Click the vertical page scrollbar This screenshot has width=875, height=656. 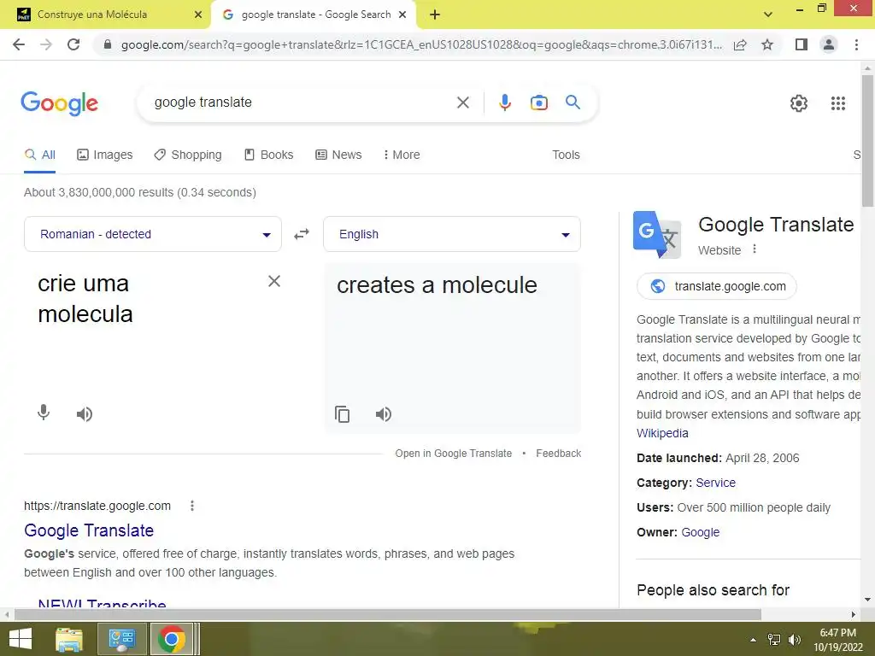click(867, 139)
